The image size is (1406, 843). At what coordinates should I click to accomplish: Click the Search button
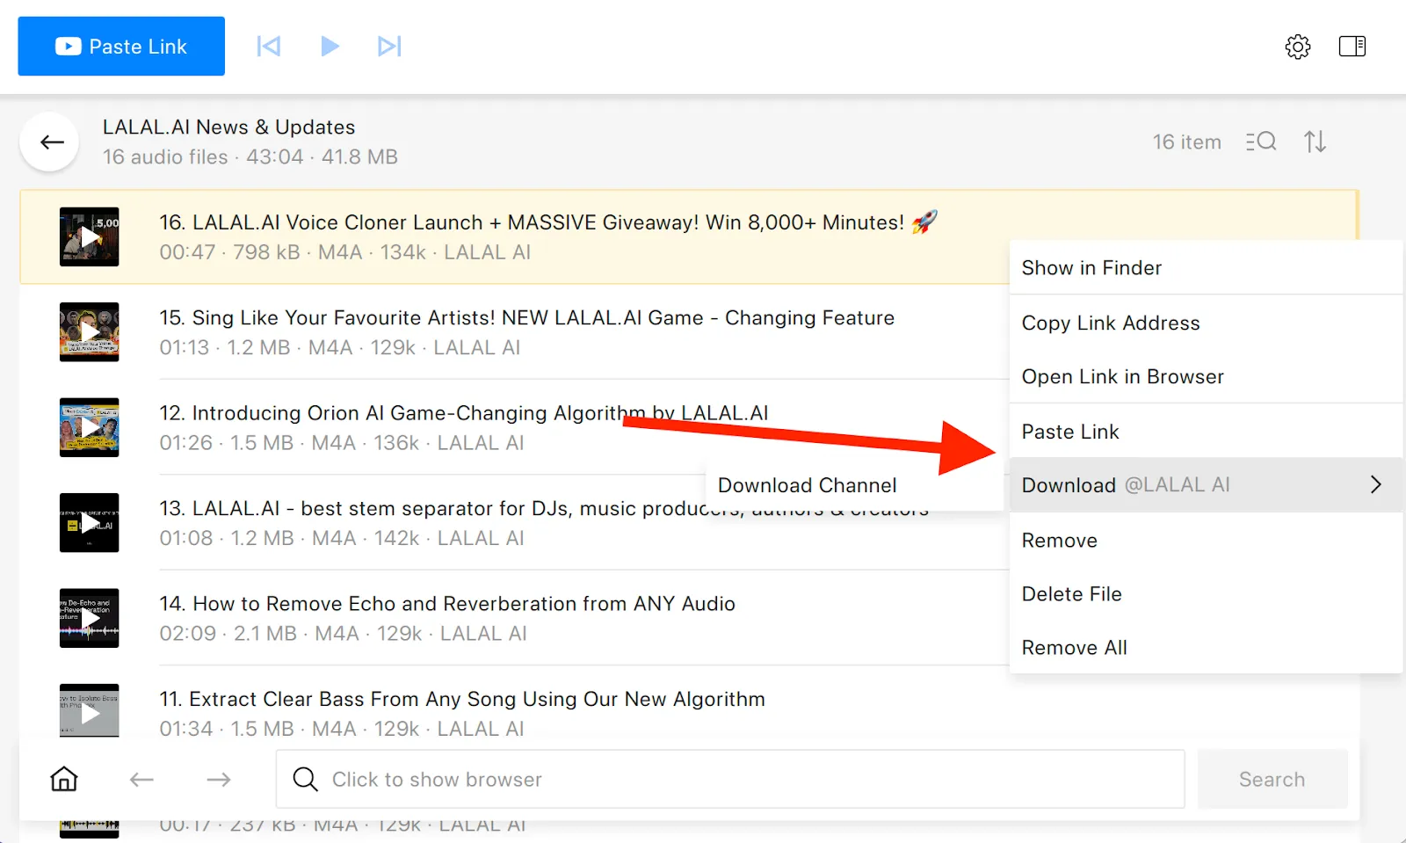[1272, 779]
